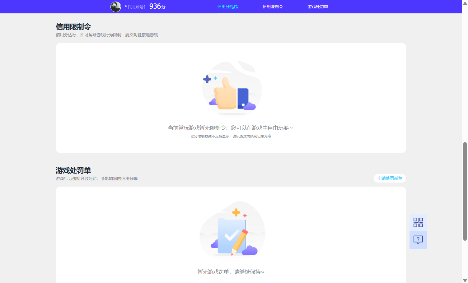The width and height of the screenshot is (468, 283).
Task: Click the 信用限制令 section heading
Action: click(x=73, y=27)
